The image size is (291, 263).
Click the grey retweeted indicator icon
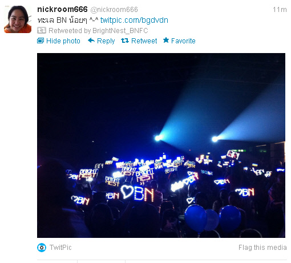(x=42, y=30)
